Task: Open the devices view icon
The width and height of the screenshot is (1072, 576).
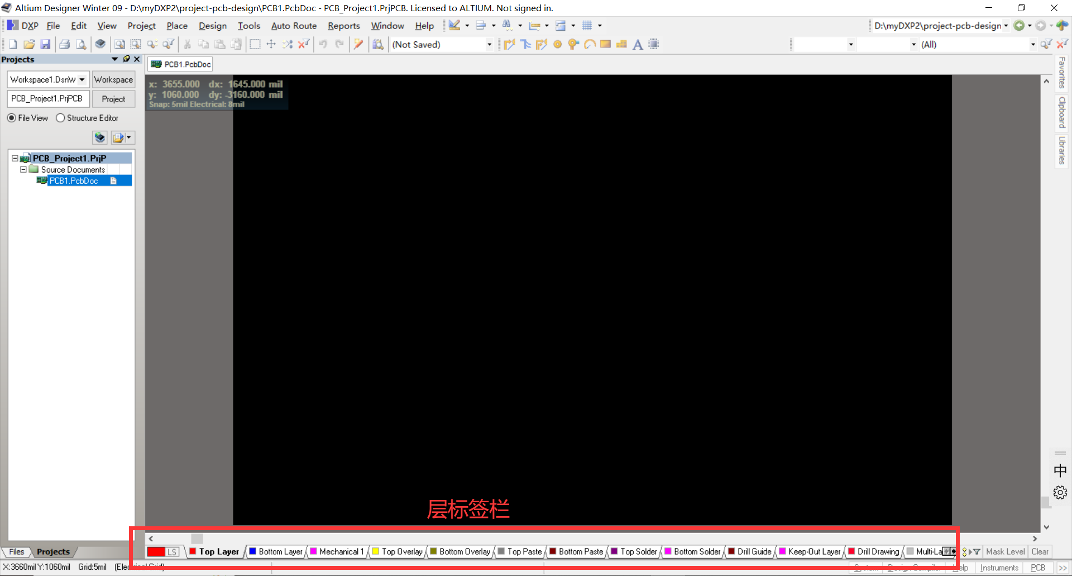Action: click(100, 44)
